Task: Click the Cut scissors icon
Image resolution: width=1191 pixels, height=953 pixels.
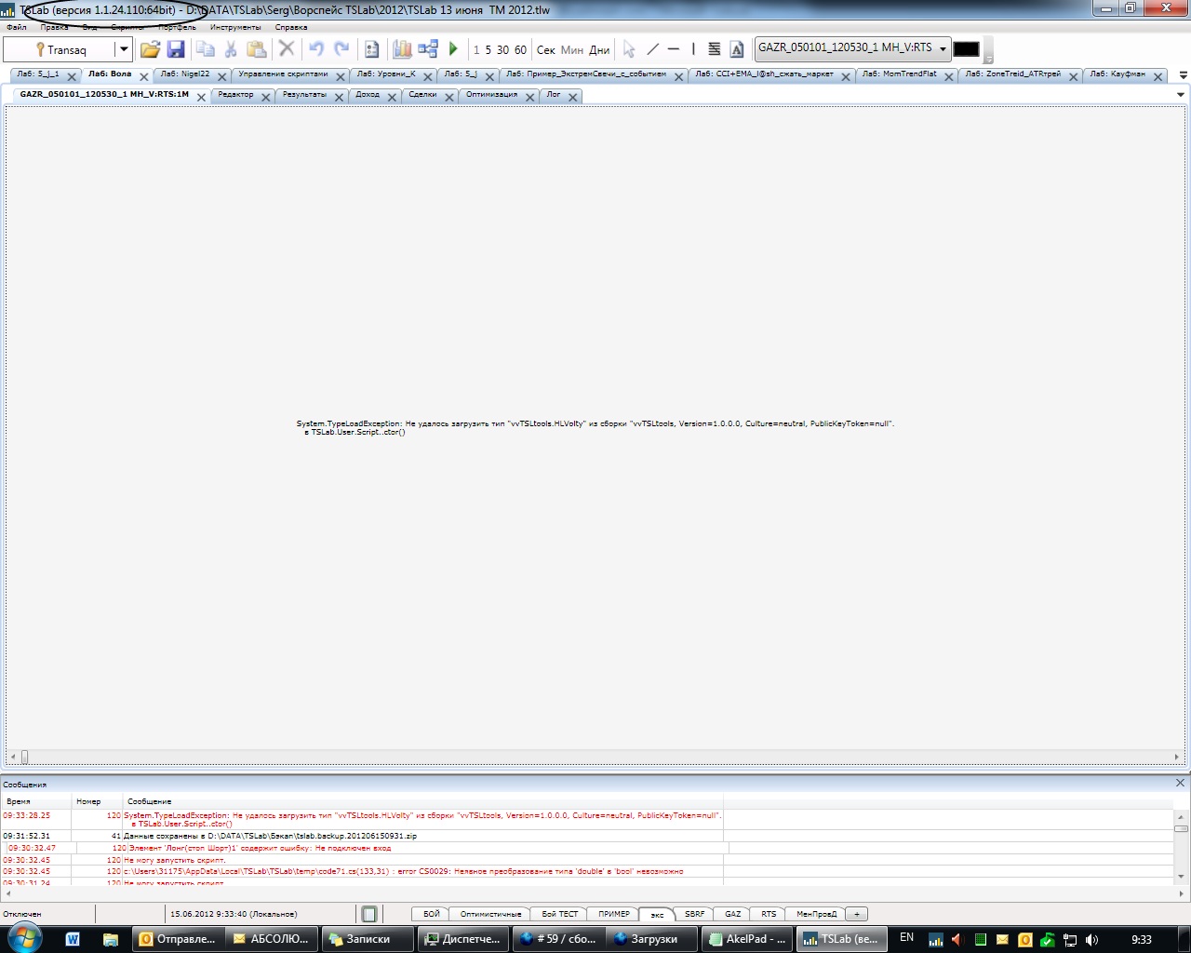Action: [231, 49]
